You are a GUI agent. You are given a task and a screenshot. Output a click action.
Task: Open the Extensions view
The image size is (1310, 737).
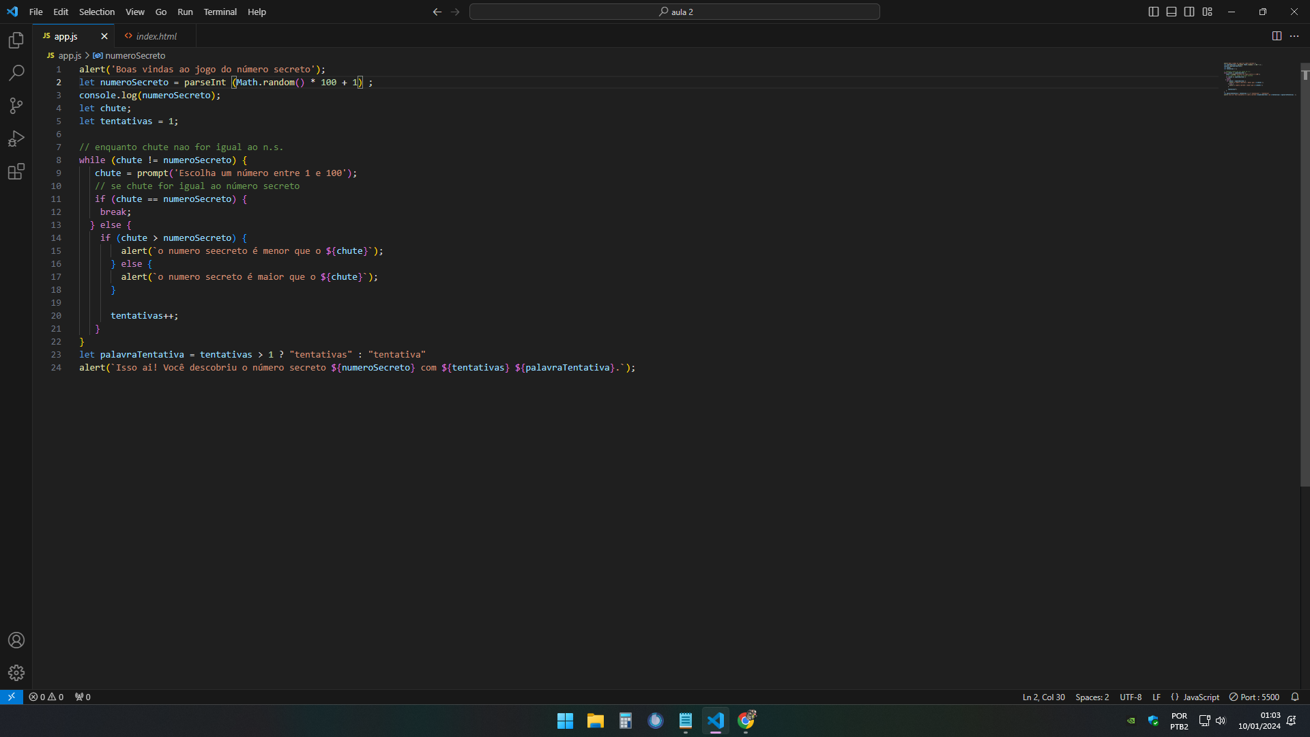tap(16, 171)
